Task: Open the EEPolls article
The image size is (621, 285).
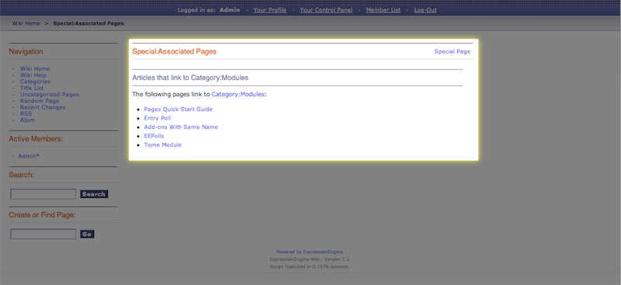Action: pos(154,136)
